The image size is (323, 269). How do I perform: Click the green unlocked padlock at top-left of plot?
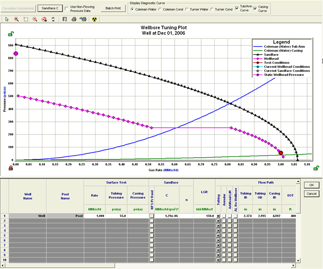click(x=11, y=34)
